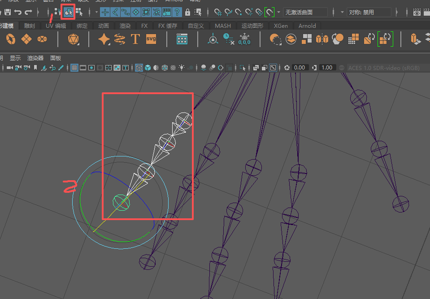This screenshot has height=299, width=430.
Task: Open the content browser grid icon
Action: click(x=182, y=39)
